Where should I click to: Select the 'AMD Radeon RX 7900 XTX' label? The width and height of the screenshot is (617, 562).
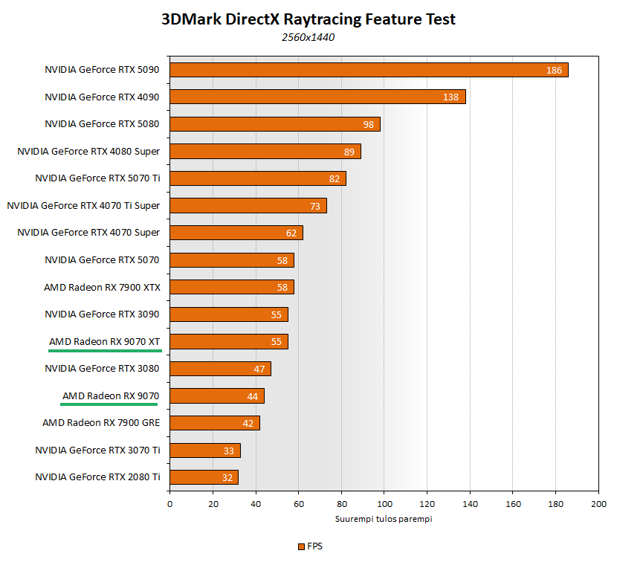[x=103, y=287]
